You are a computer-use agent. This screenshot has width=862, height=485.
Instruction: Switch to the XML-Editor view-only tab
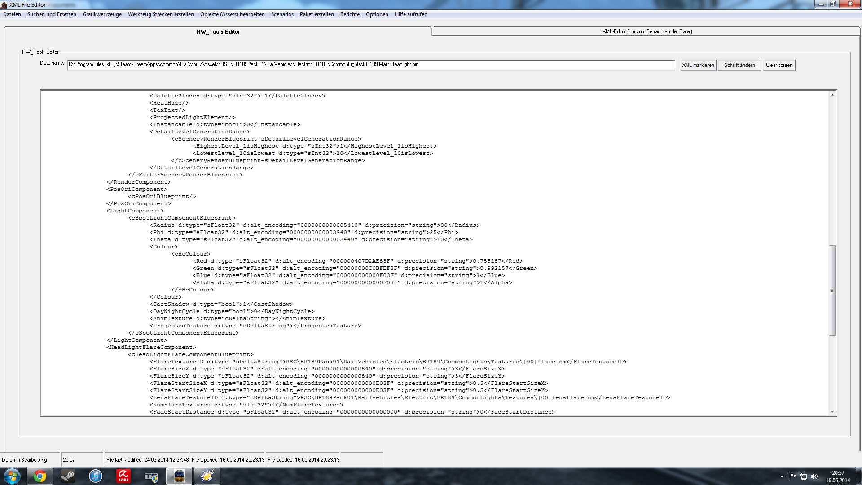pyautogui.click(x=646, y=31)
